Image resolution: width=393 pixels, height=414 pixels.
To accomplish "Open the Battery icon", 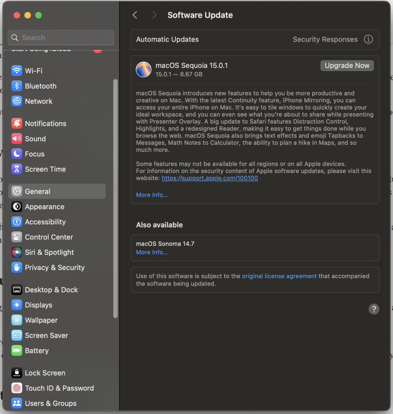I will coord(17,351).
